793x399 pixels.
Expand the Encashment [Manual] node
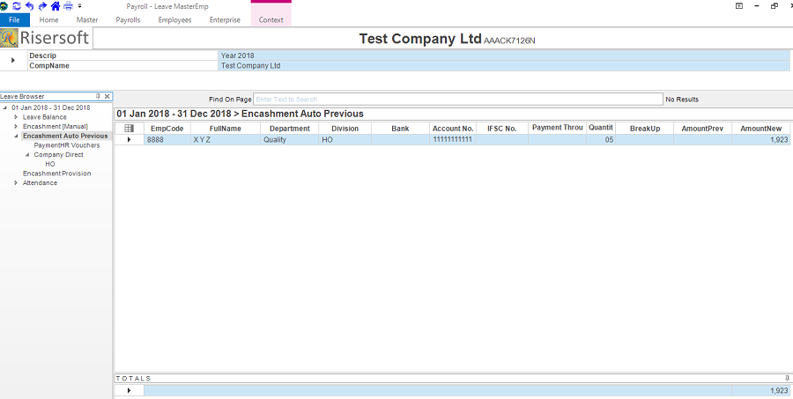(x=16, y=127)
